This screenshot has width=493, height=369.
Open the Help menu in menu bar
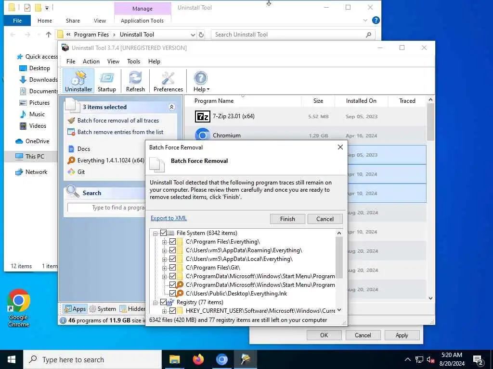(x=154, y=61)
